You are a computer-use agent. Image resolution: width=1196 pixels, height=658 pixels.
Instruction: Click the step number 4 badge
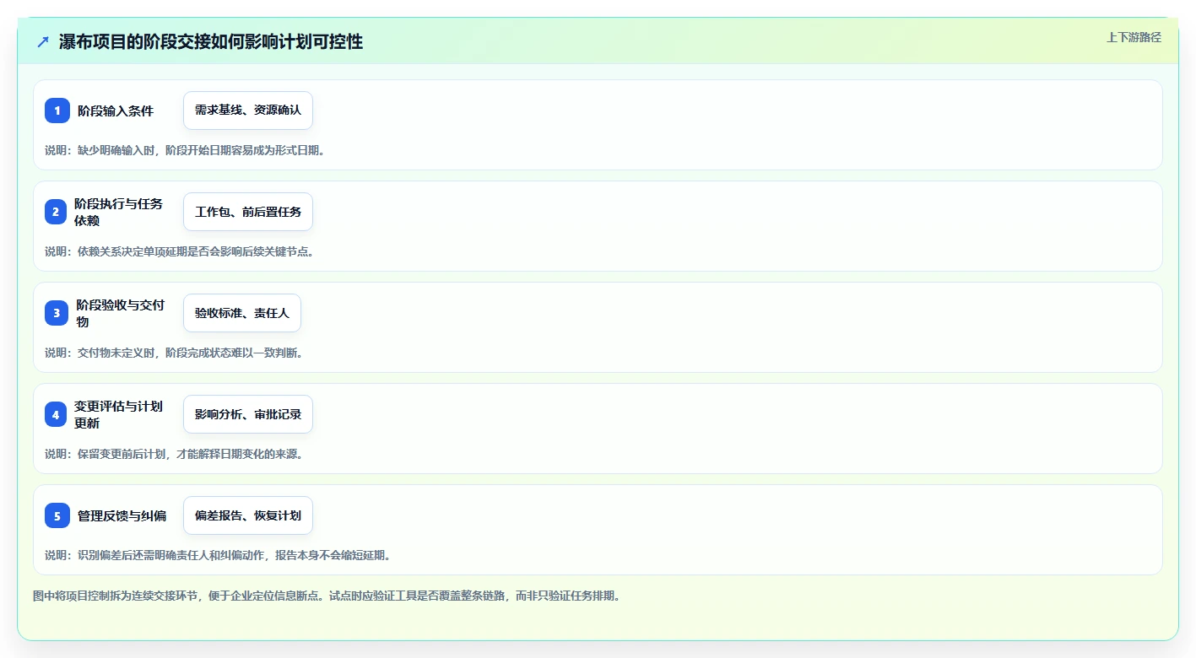coord(56,414)
